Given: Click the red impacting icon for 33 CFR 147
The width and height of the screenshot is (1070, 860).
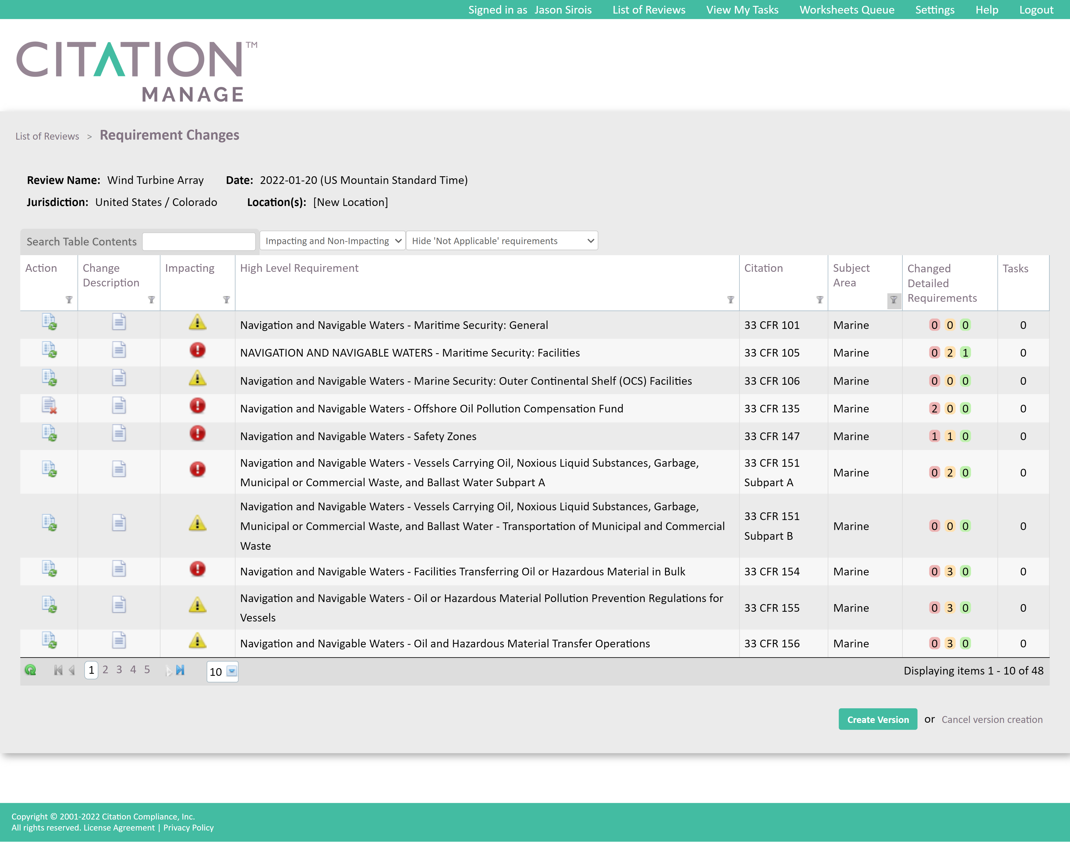Looking at the screenshot, I should (x=198, y=433).
